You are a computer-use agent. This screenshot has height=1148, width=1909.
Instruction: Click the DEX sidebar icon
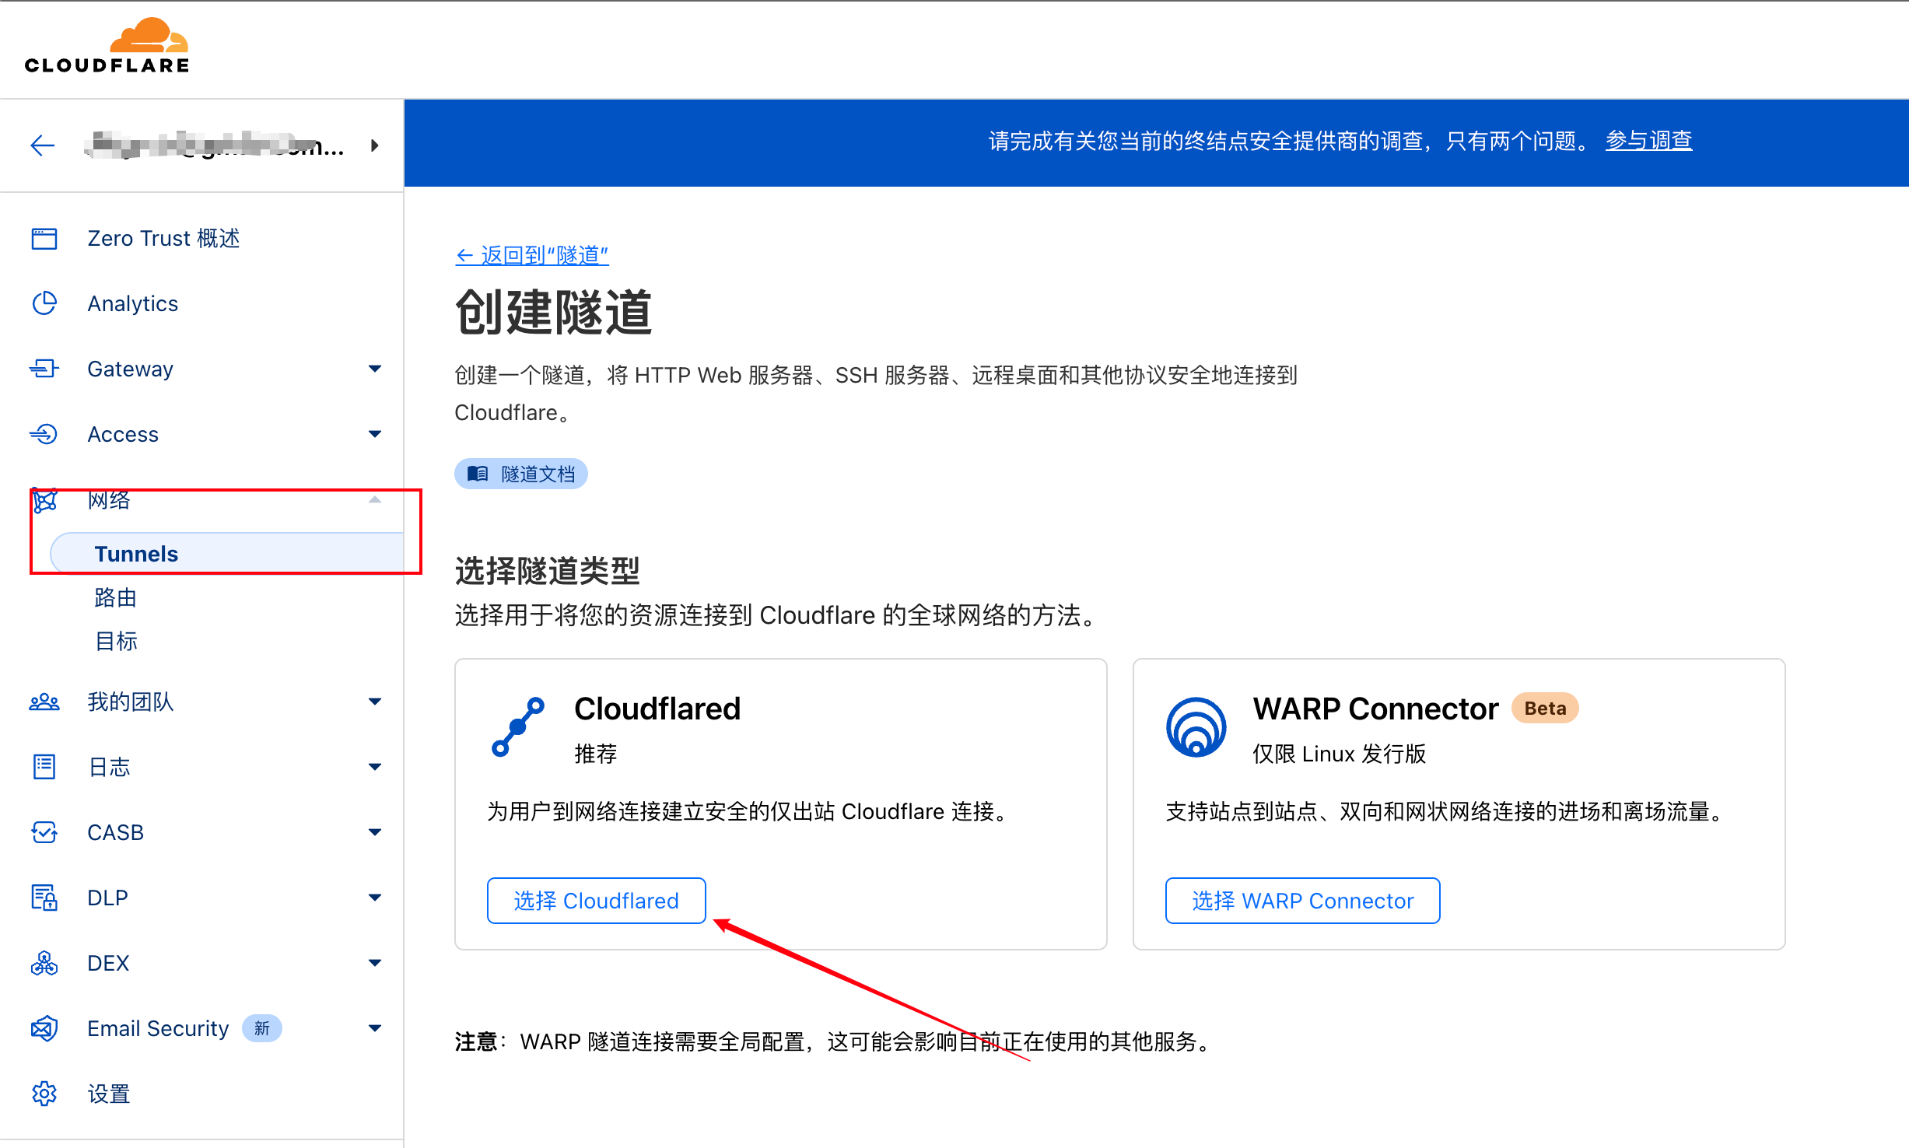(x=44, y=963)
